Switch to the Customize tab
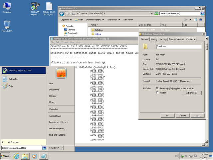This screenshot has width=213, height=160. tap(191, 39)
